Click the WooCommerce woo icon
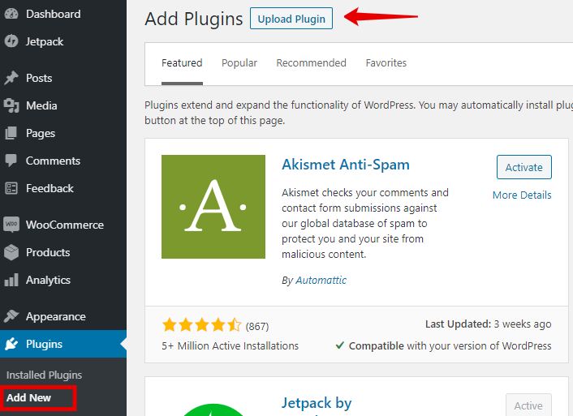 coord(11,225)
